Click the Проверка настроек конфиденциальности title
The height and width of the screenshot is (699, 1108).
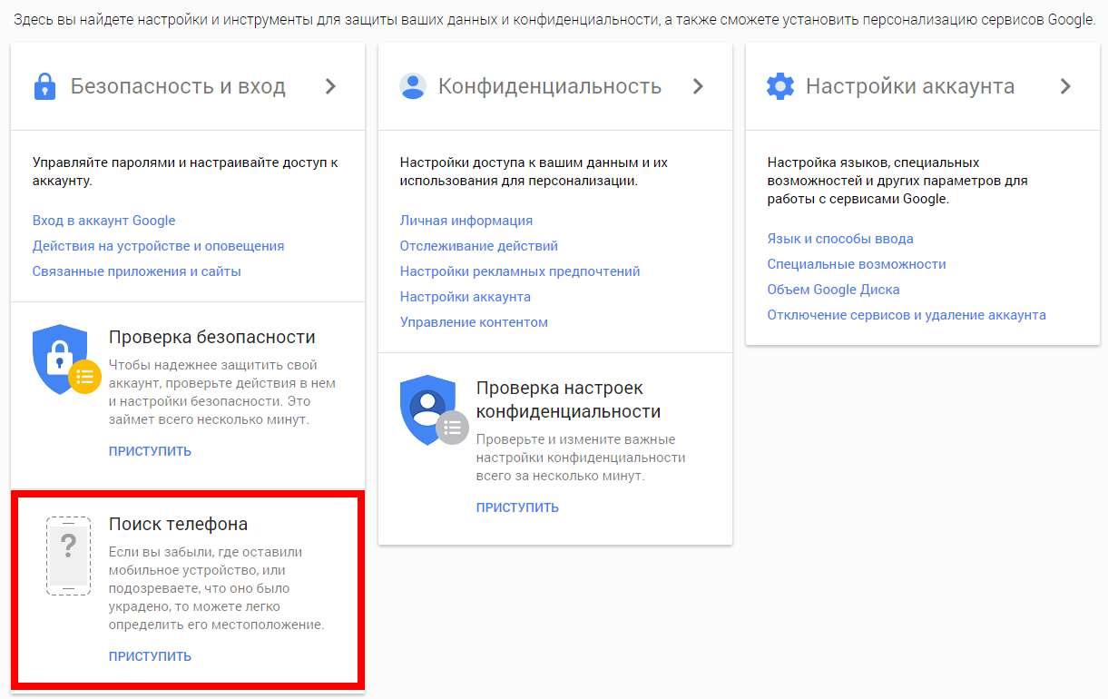(568, 399)
